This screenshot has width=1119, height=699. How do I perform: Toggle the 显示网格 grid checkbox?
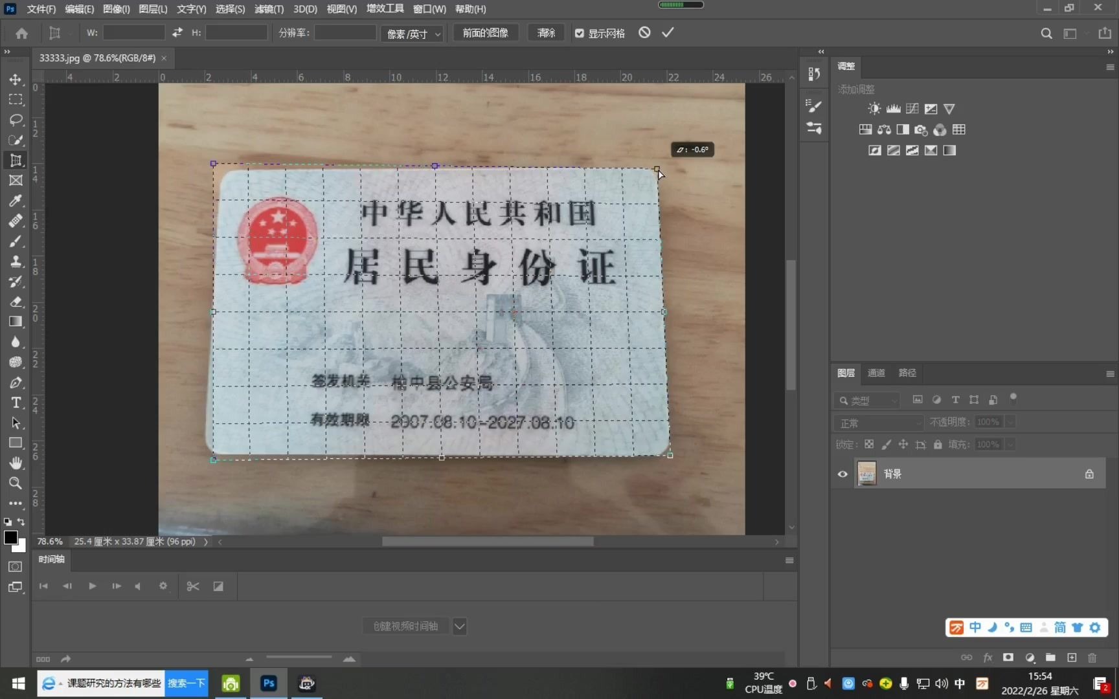click(x=579, y=33)
